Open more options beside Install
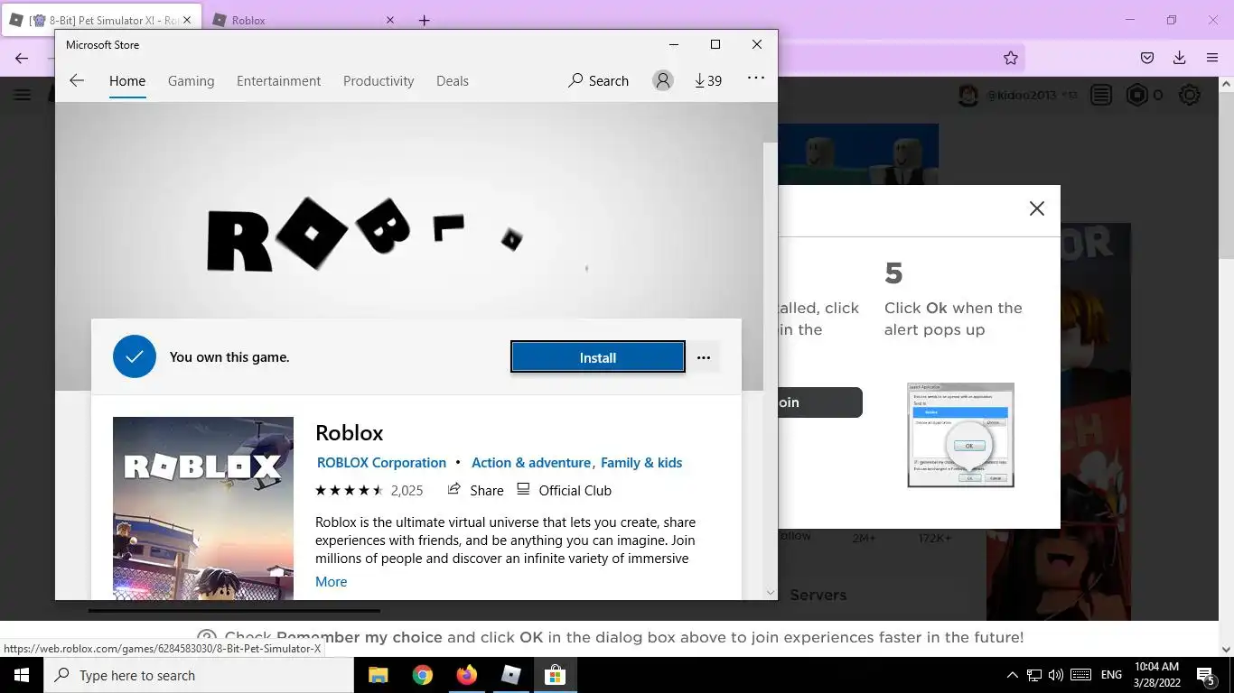1234x693 pixels. [704, 357]
